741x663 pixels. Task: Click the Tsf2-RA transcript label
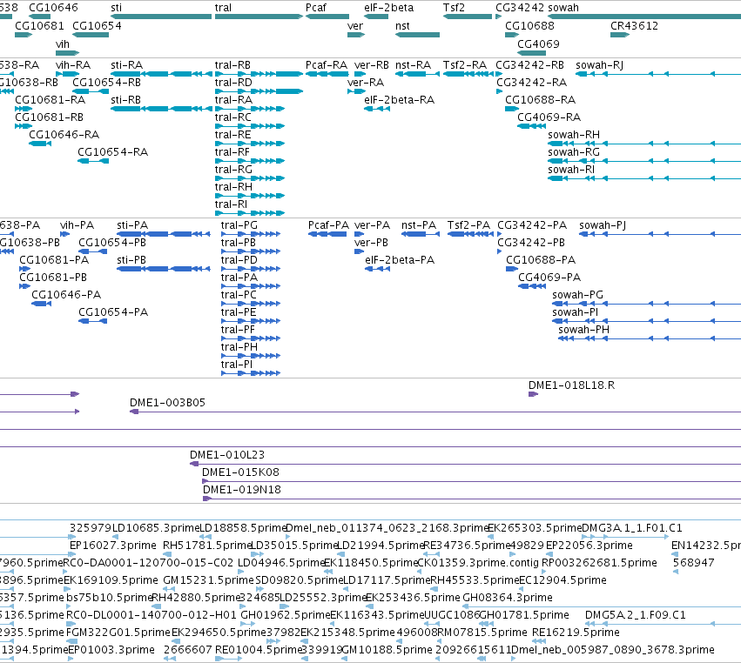pyautogui.click(x=465, y=65)
